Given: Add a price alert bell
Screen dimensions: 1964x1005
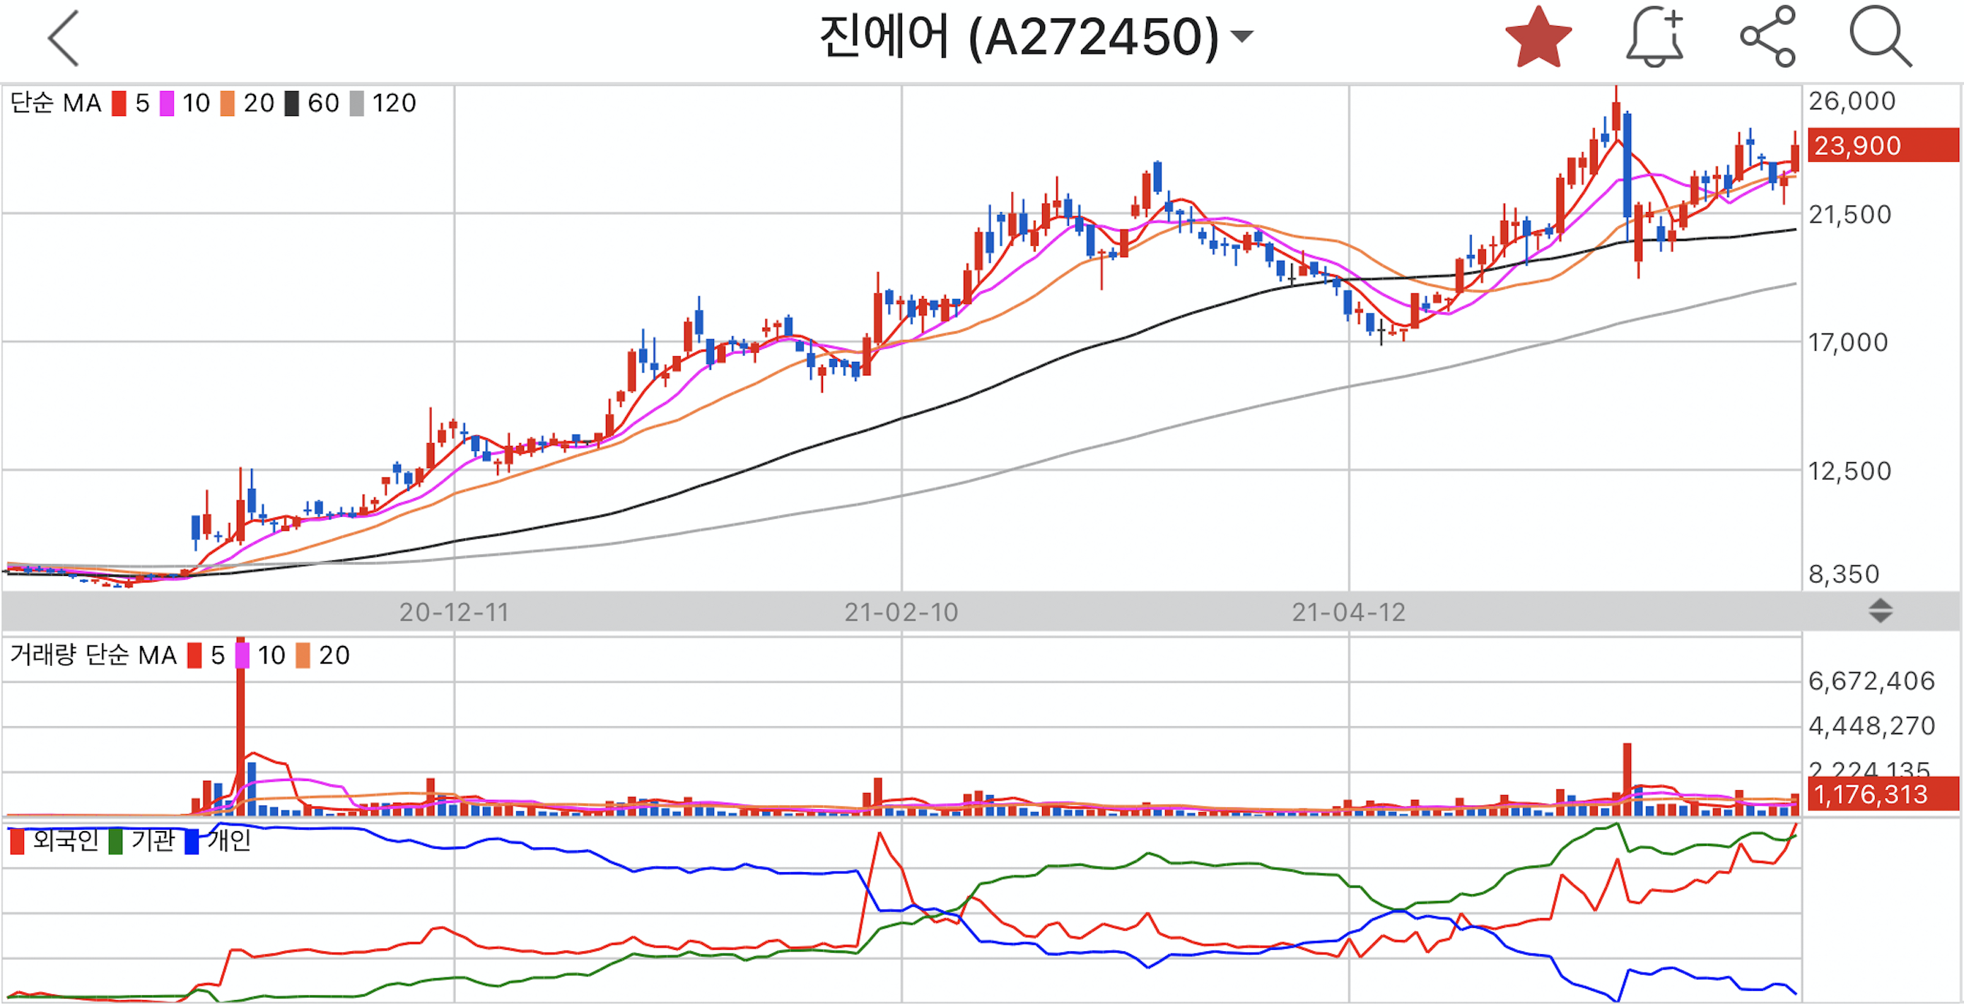Looking at the screenshot, I should click(1654, 38).
